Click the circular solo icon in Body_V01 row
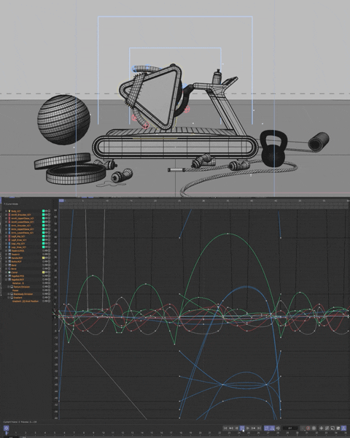 pos(49,211)
